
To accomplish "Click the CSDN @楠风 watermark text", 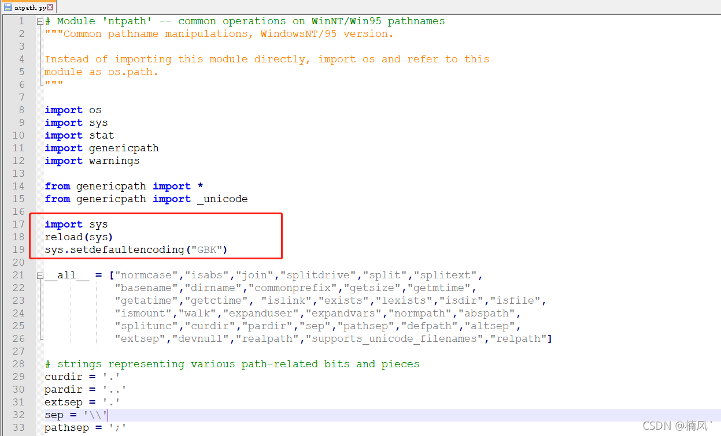I will coord(676,426).
